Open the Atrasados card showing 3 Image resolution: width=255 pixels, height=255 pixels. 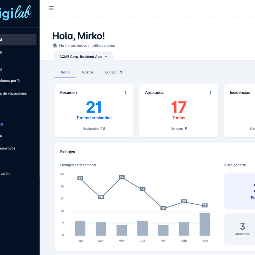point(242,229)
